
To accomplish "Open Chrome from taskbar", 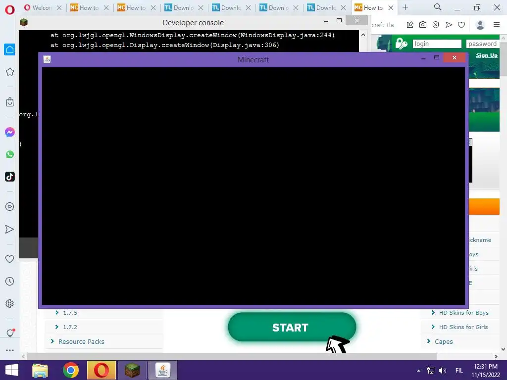I will [x=71, y=370].
